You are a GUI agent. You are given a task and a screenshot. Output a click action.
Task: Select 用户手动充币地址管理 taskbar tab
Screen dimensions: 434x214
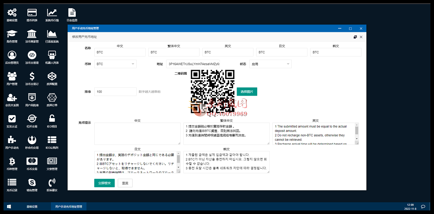68,207
